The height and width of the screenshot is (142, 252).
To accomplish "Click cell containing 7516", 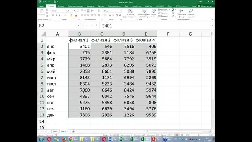I will click(124, 47).
